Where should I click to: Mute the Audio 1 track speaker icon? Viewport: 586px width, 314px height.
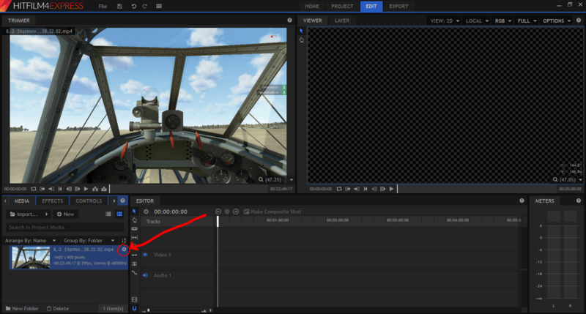[145, 275]
